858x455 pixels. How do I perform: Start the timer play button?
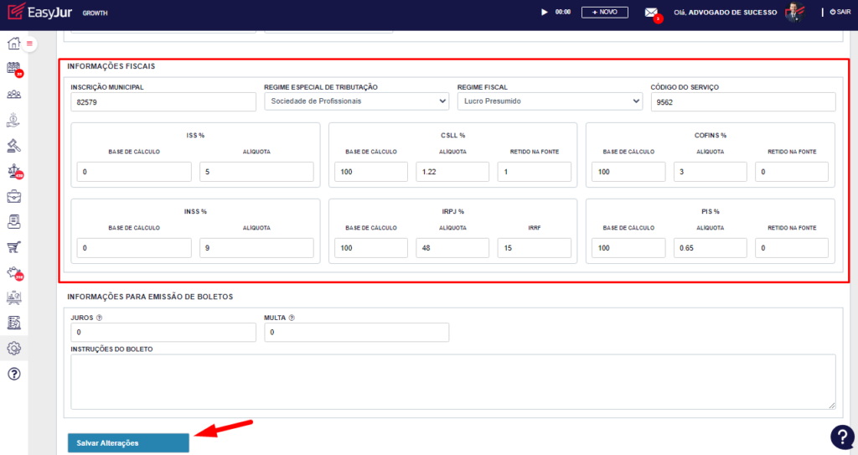[x=545, y=12]
